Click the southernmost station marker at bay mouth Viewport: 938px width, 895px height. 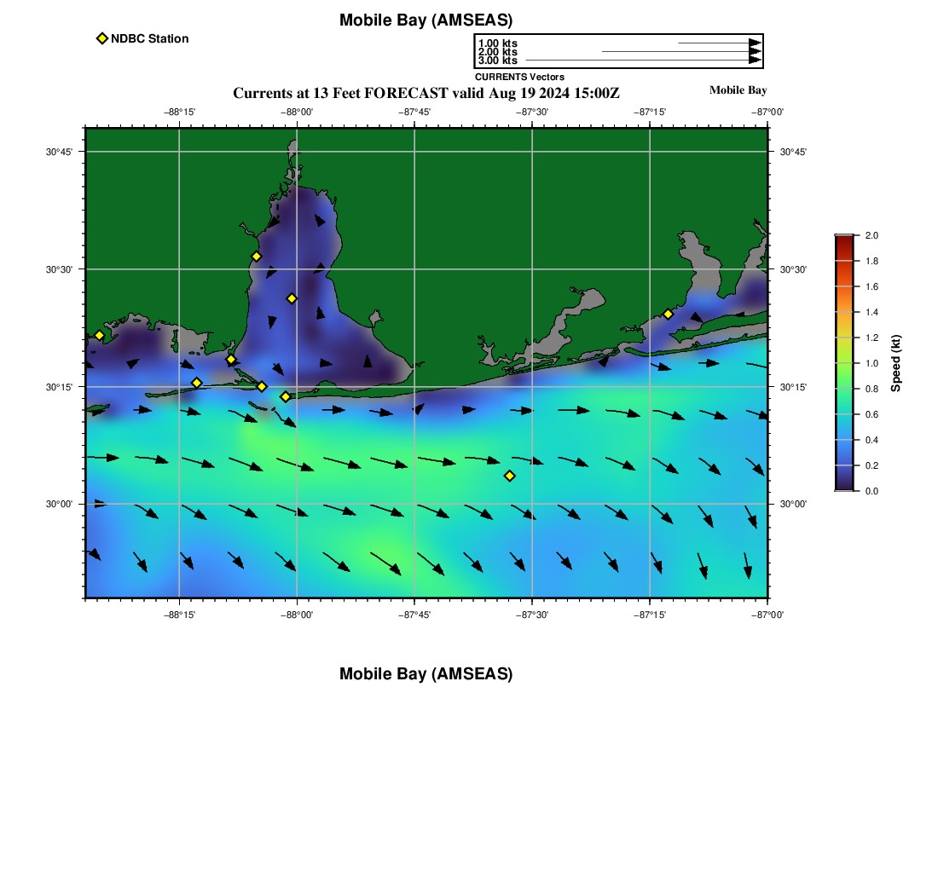286,396
